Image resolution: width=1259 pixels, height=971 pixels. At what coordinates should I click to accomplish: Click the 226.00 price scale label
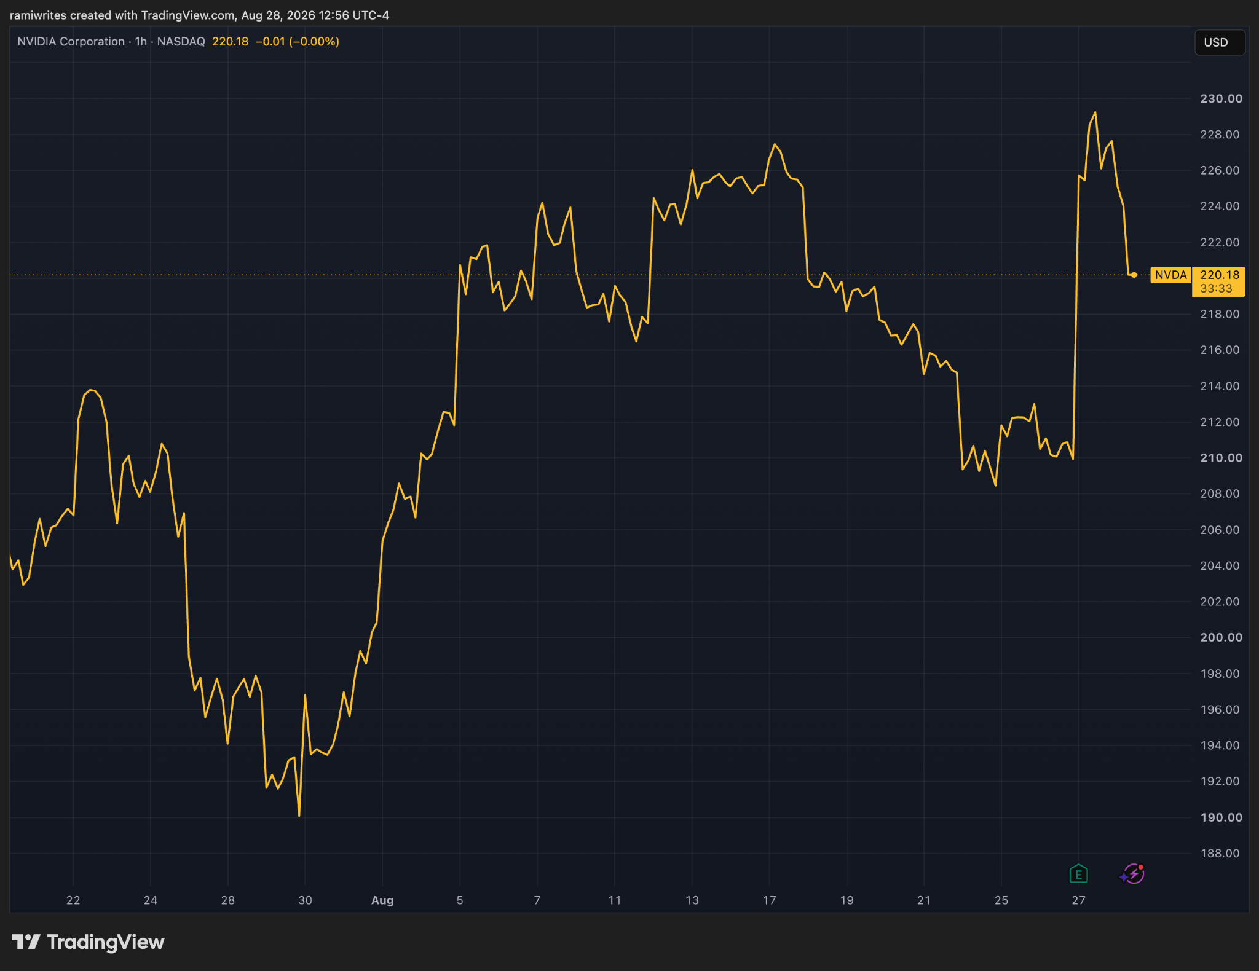(x=1220, y=170)
